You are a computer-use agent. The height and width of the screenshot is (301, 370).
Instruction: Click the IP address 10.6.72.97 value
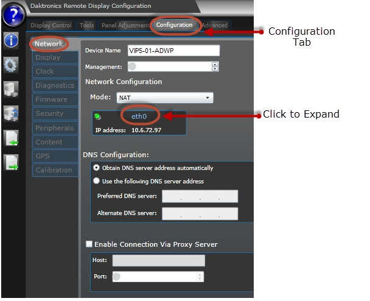pos(146,130)
